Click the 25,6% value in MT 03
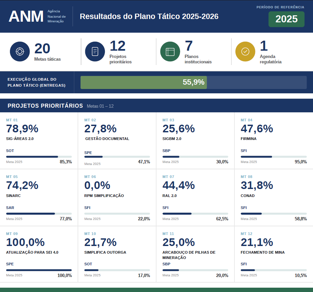 point(179,129)
